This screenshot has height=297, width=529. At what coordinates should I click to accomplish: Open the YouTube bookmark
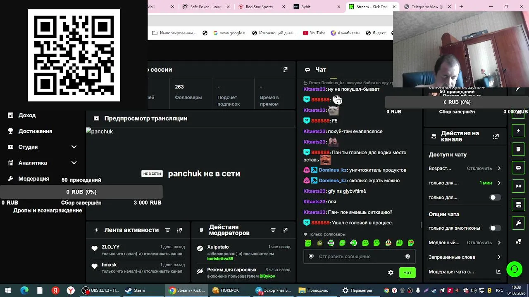point(314,33)
